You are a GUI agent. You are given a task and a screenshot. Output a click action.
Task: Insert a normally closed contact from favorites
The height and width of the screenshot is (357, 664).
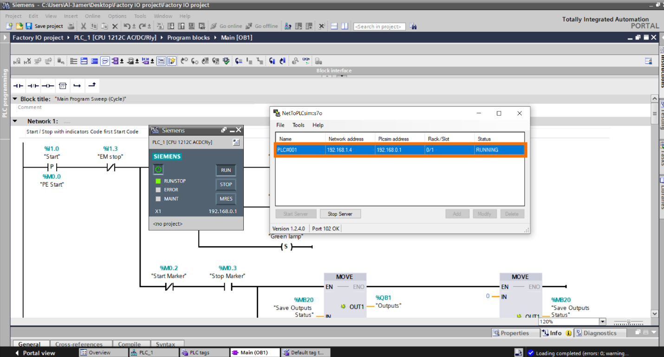click(33, 86)
